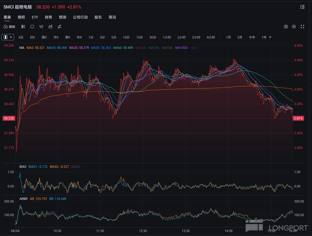Enter fullscreen chart mode

(x=302, y=27)
